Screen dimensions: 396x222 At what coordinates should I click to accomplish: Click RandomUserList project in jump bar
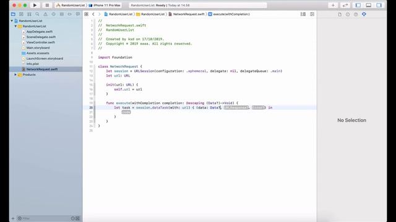pos(118,14)
